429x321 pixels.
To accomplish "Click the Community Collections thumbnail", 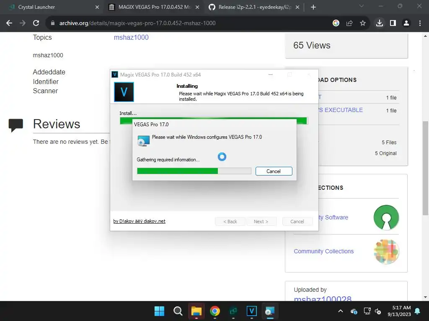I will [x=386, y=251].
